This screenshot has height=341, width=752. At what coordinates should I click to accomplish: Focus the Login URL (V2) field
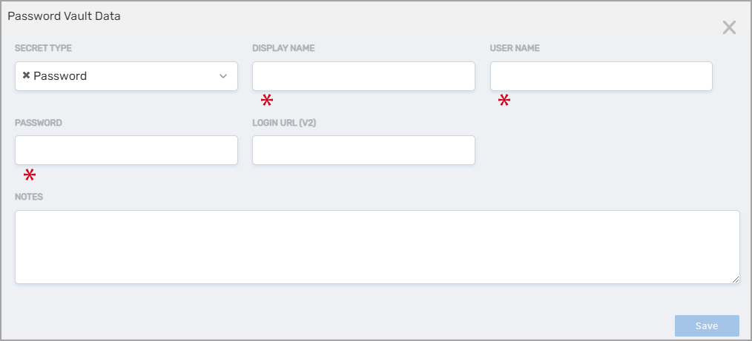tap(363, 150)
